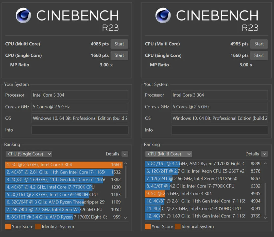The height and width of the screenshot is (237, 274).
Task: Select multi core row 6. Xeon E5-2697 v2
Action: pyautogui.click(x=203, y=171)
